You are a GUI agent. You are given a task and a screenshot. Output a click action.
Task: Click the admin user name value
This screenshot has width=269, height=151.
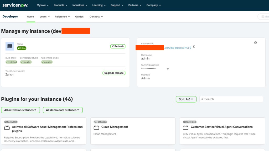point(145,58)
